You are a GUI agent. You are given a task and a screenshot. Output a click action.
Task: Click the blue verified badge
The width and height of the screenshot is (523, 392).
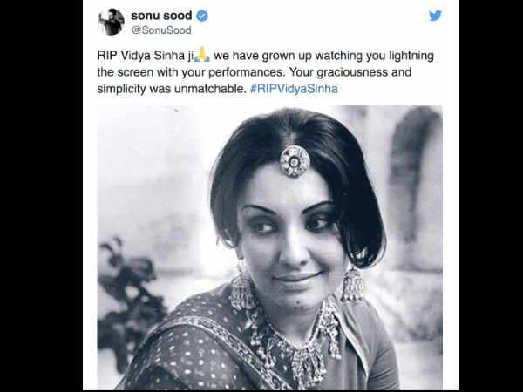pos(202,16)
